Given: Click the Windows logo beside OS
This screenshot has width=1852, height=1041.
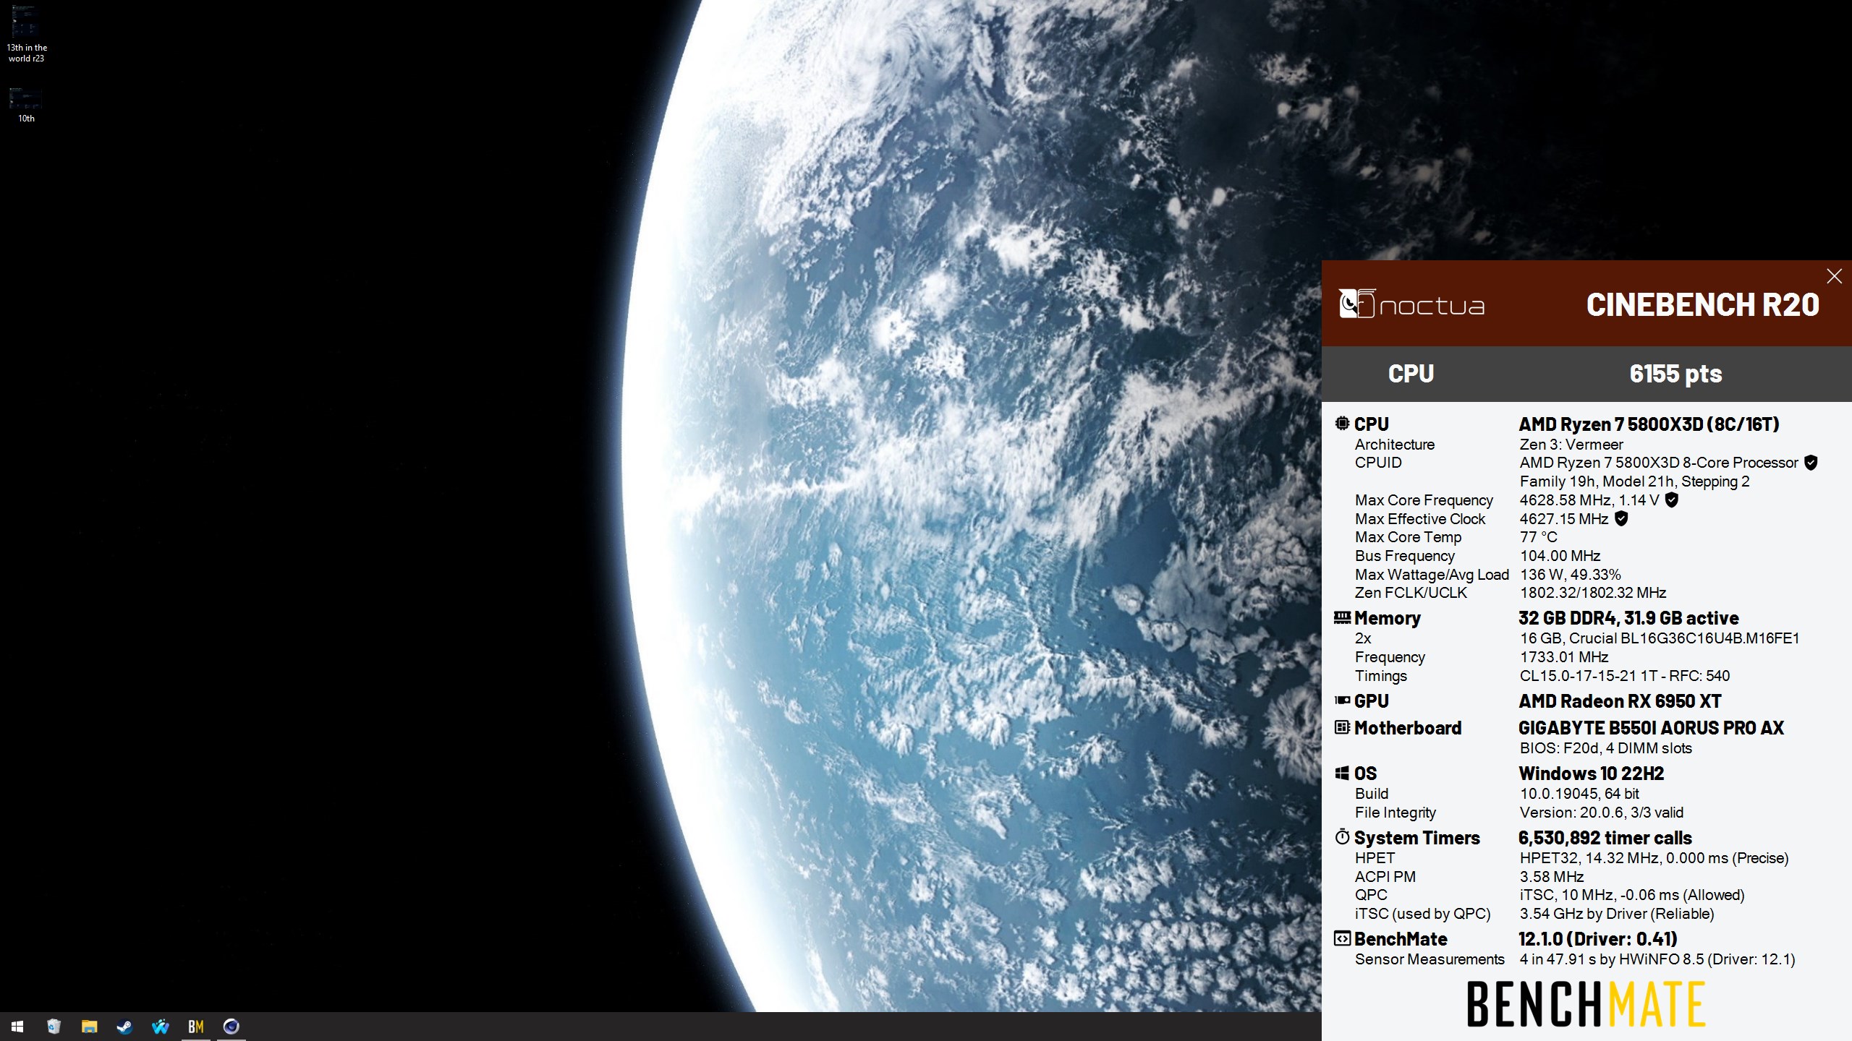Looking at the screenshot, I should (x=1342, y=773).
